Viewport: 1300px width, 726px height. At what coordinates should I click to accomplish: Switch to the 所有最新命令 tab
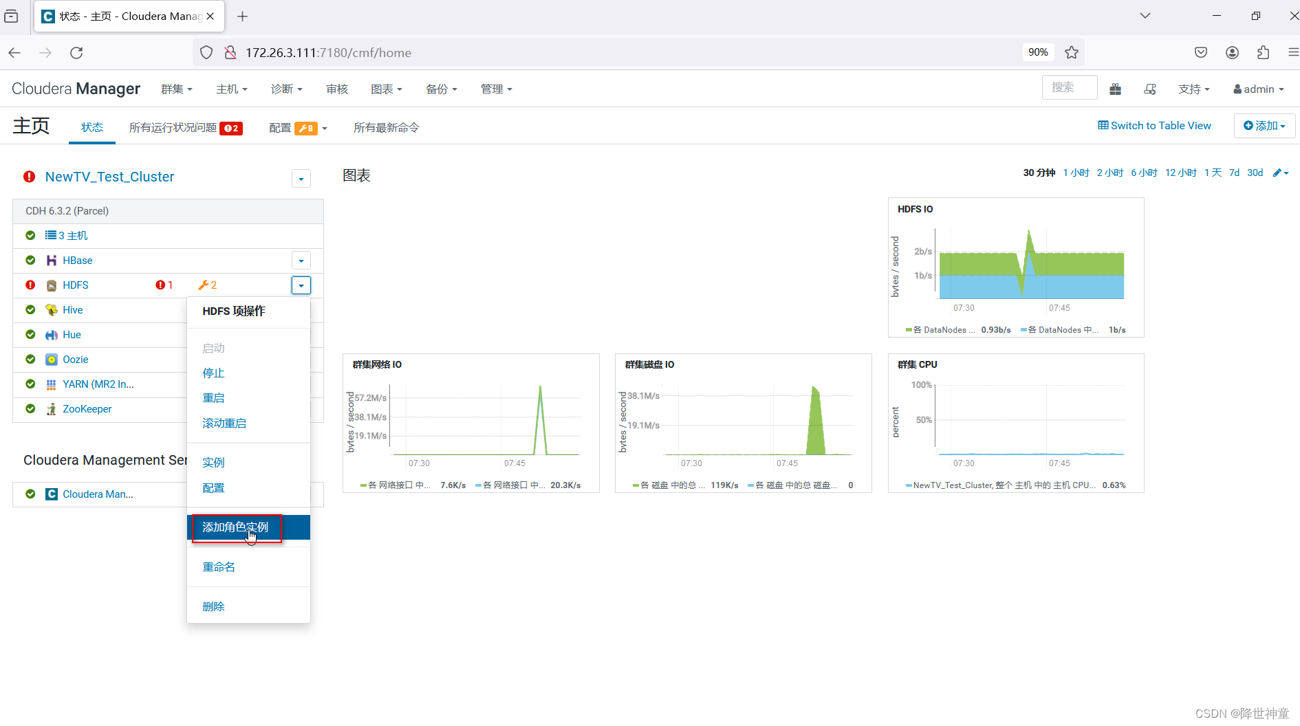[387, 128]
